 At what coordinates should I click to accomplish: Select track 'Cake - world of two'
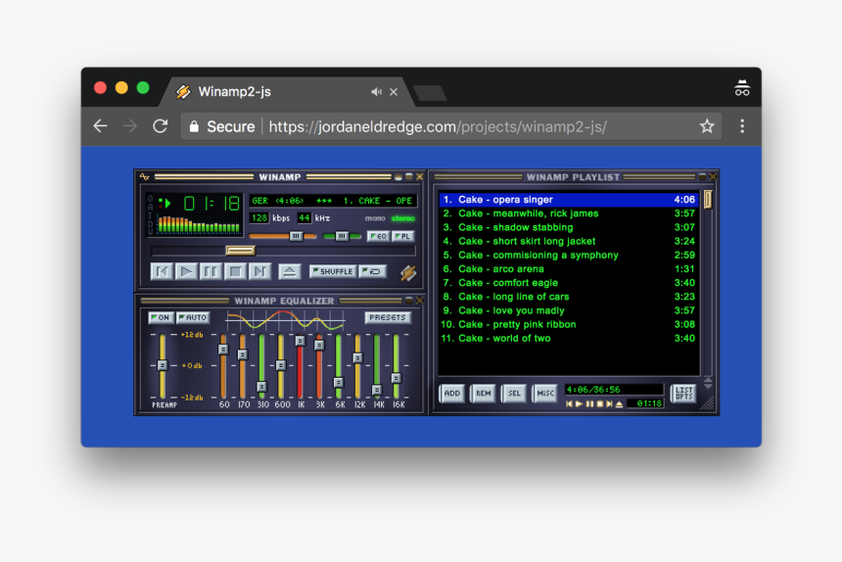click(x=569, y=339)
